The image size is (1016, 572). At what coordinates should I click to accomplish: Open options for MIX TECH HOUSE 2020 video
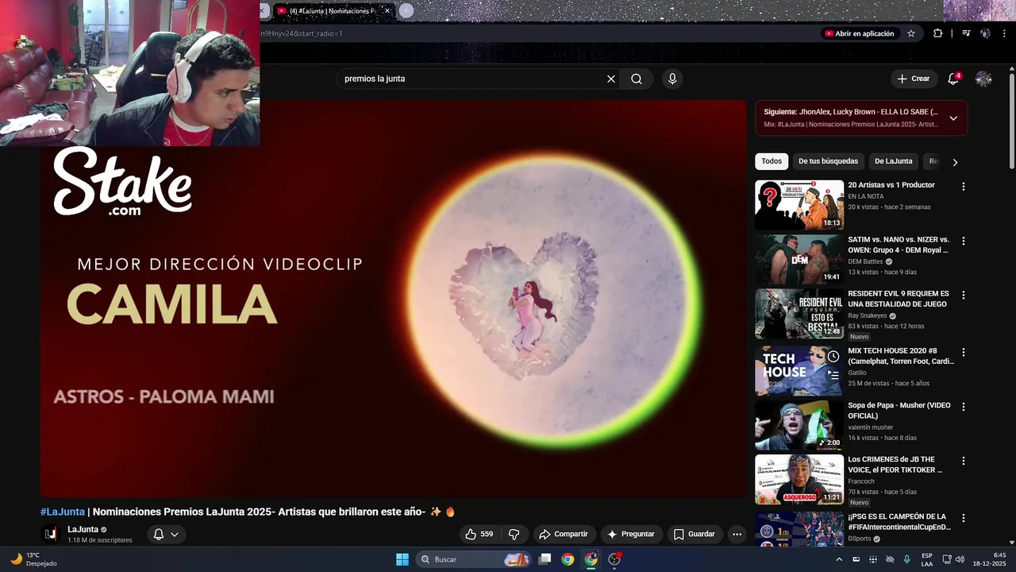(964, 352)
